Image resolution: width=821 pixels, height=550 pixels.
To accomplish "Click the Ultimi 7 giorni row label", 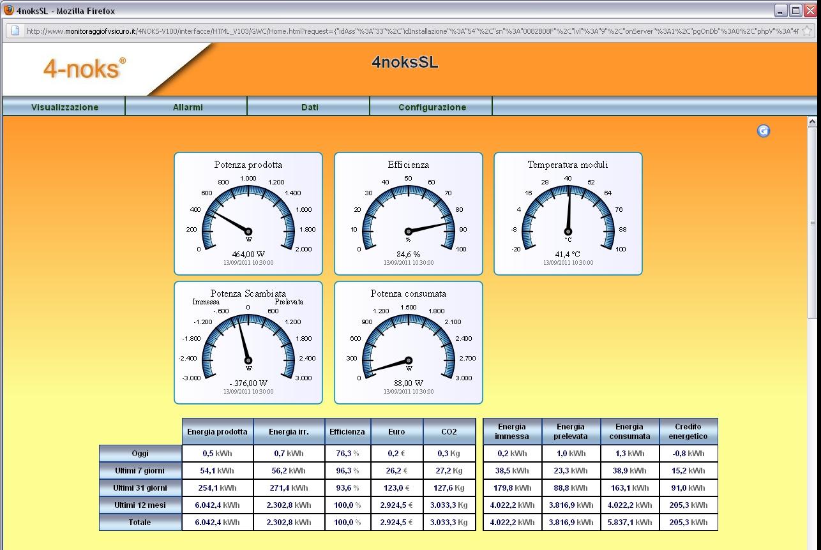I will coord(140,470).
